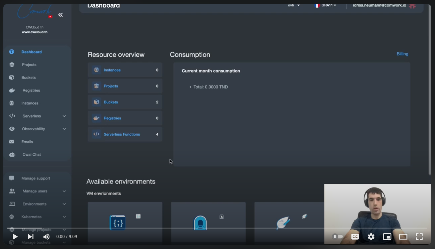Click the Emails envelope icon in sidebar

12,142
